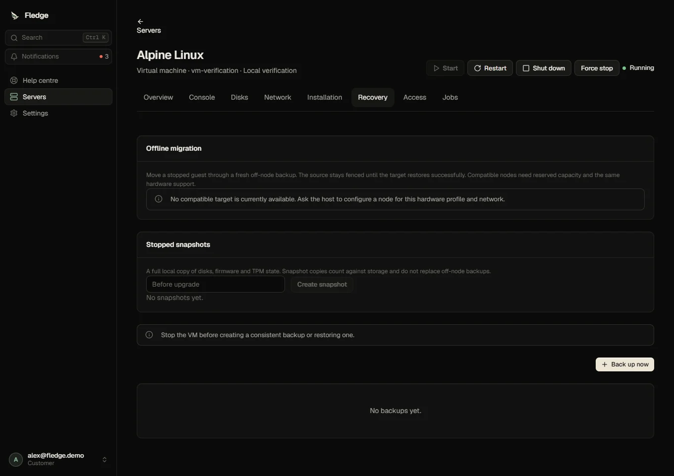Click the Servers stack icon in sidebar
The height and width of the screenshot is (476, 674).
(14, 97)
